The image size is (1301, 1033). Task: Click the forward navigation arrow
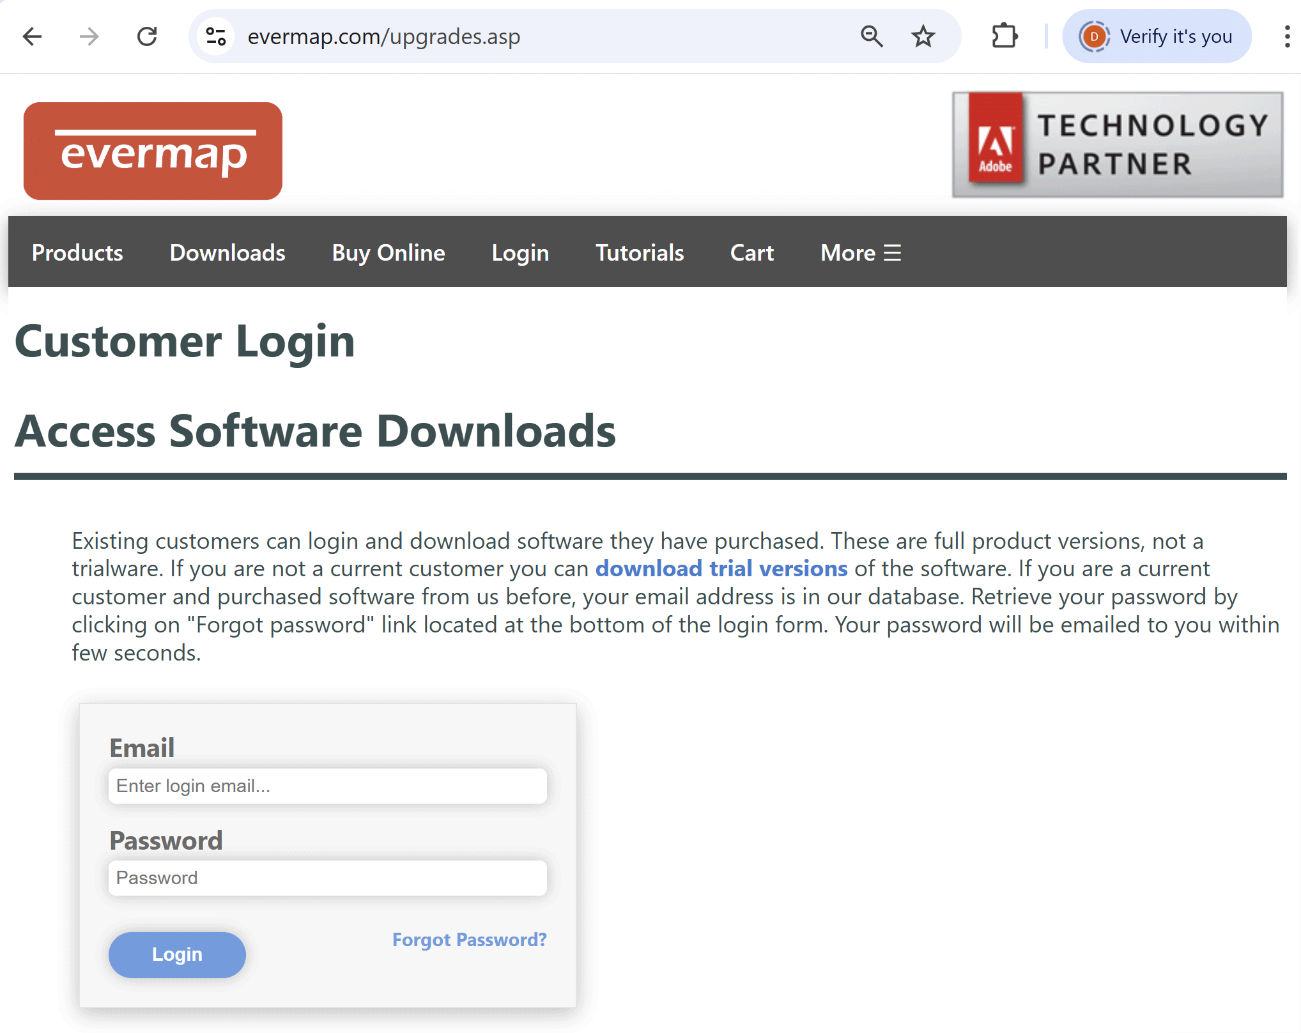(89, 36)
